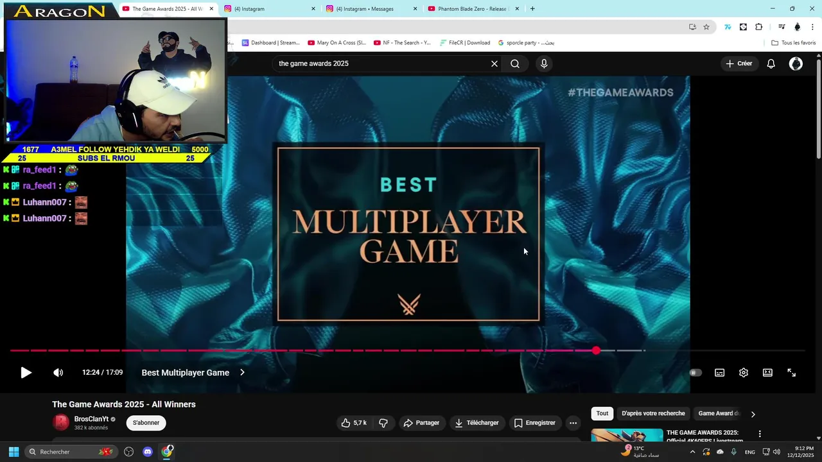The height and width of the screenshot is (462, 822).
Task: Close the Instagram Messages tab
Action: [x=415, y=9]
